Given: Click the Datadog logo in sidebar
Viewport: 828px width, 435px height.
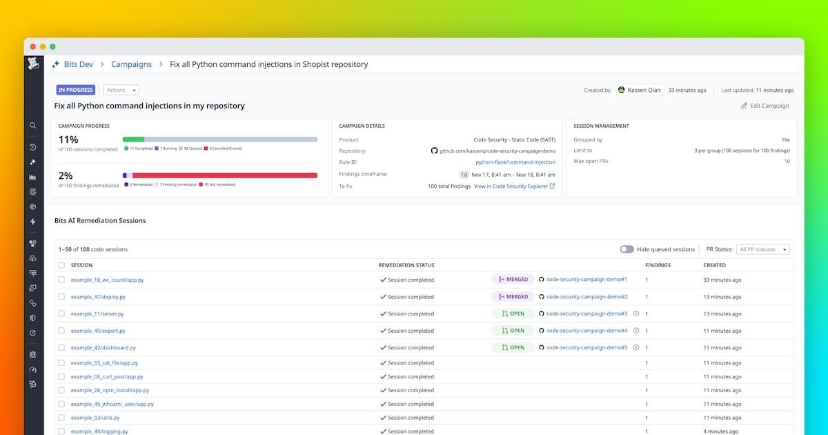Looking at the screenshot, I should (x=33, y=64).
